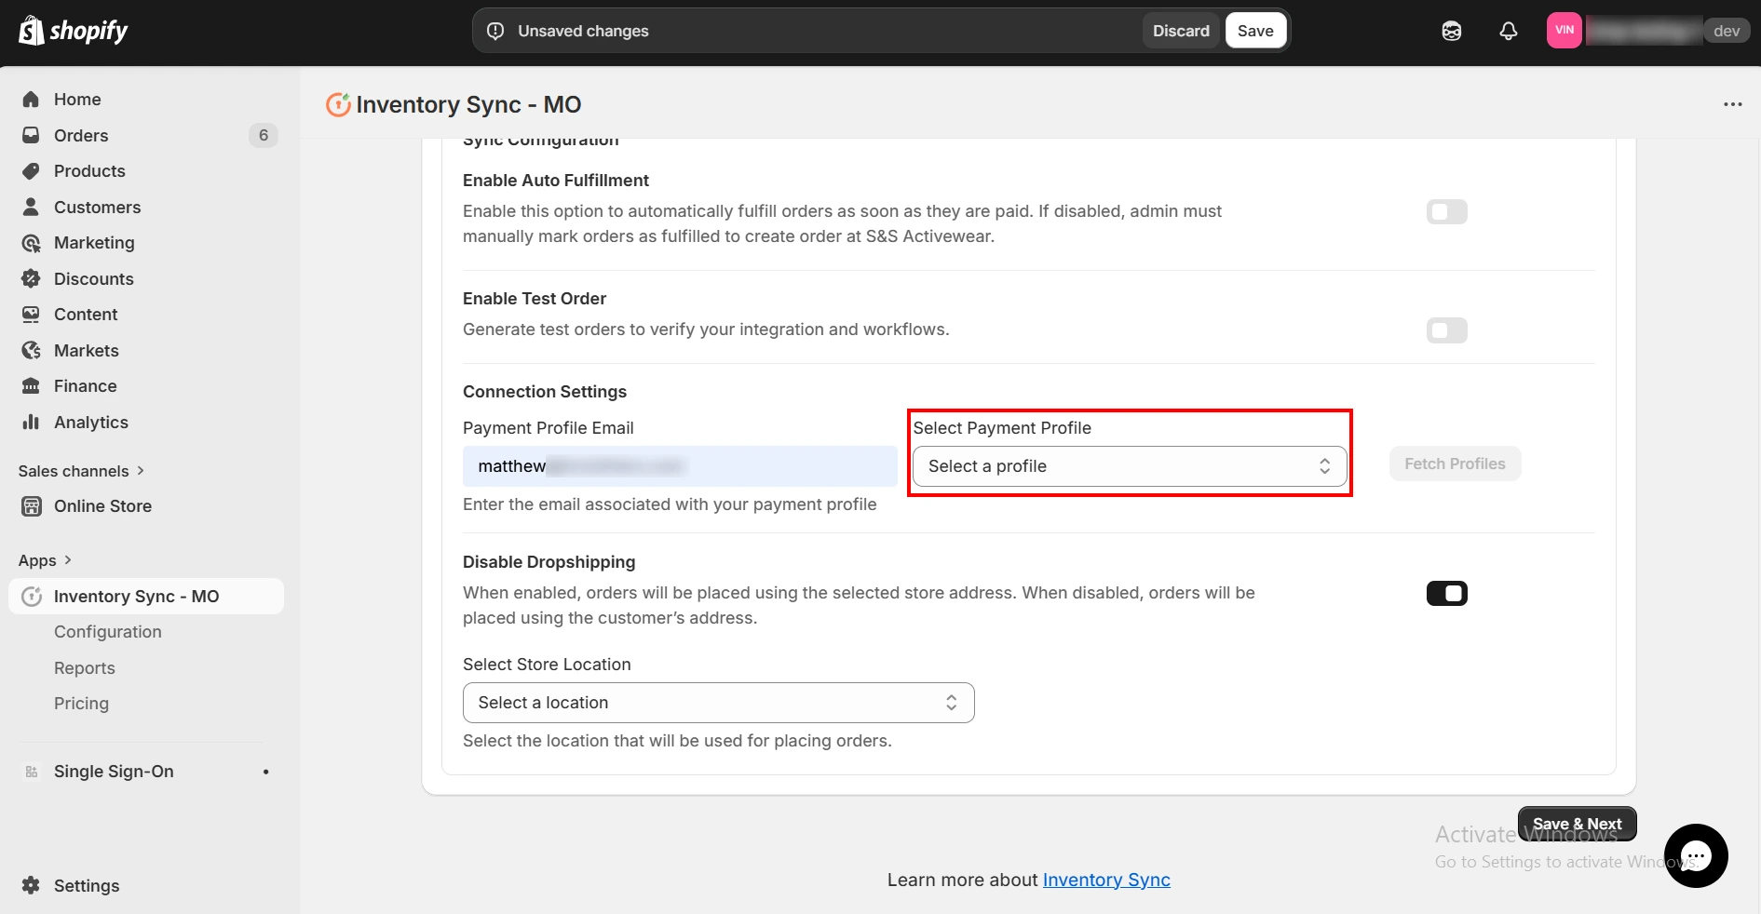Screen dimensions: 1761x914
Task: Enable the Auto Fulfillment toggle
Action: [1446, 211]
